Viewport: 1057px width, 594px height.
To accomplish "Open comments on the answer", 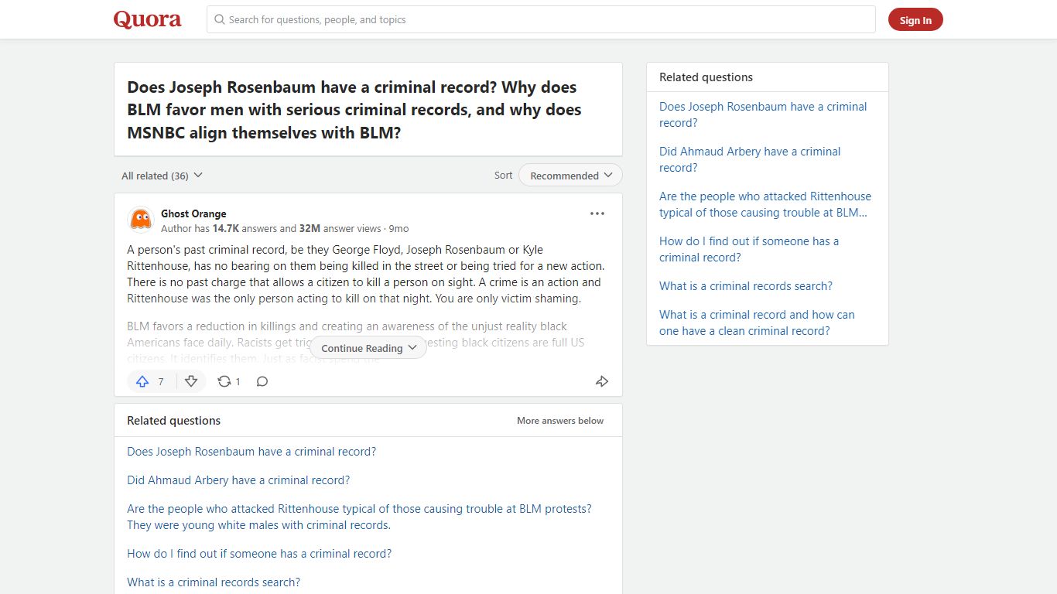I will click(262, 381).
